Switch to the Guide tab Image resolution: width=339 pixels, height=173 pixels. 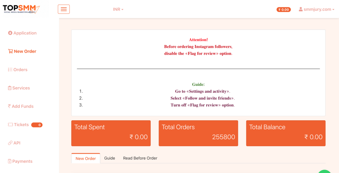click(x=110, y=158)
